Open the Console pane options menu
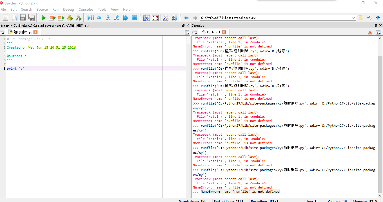This screenshot has width=383, height=202. (378, 32)
